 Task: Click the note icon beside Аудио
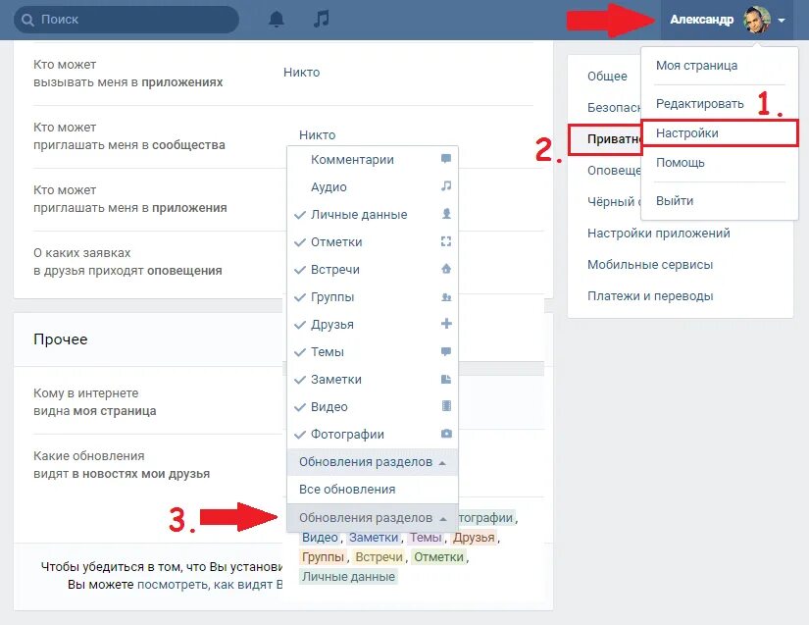click(446, 185)
